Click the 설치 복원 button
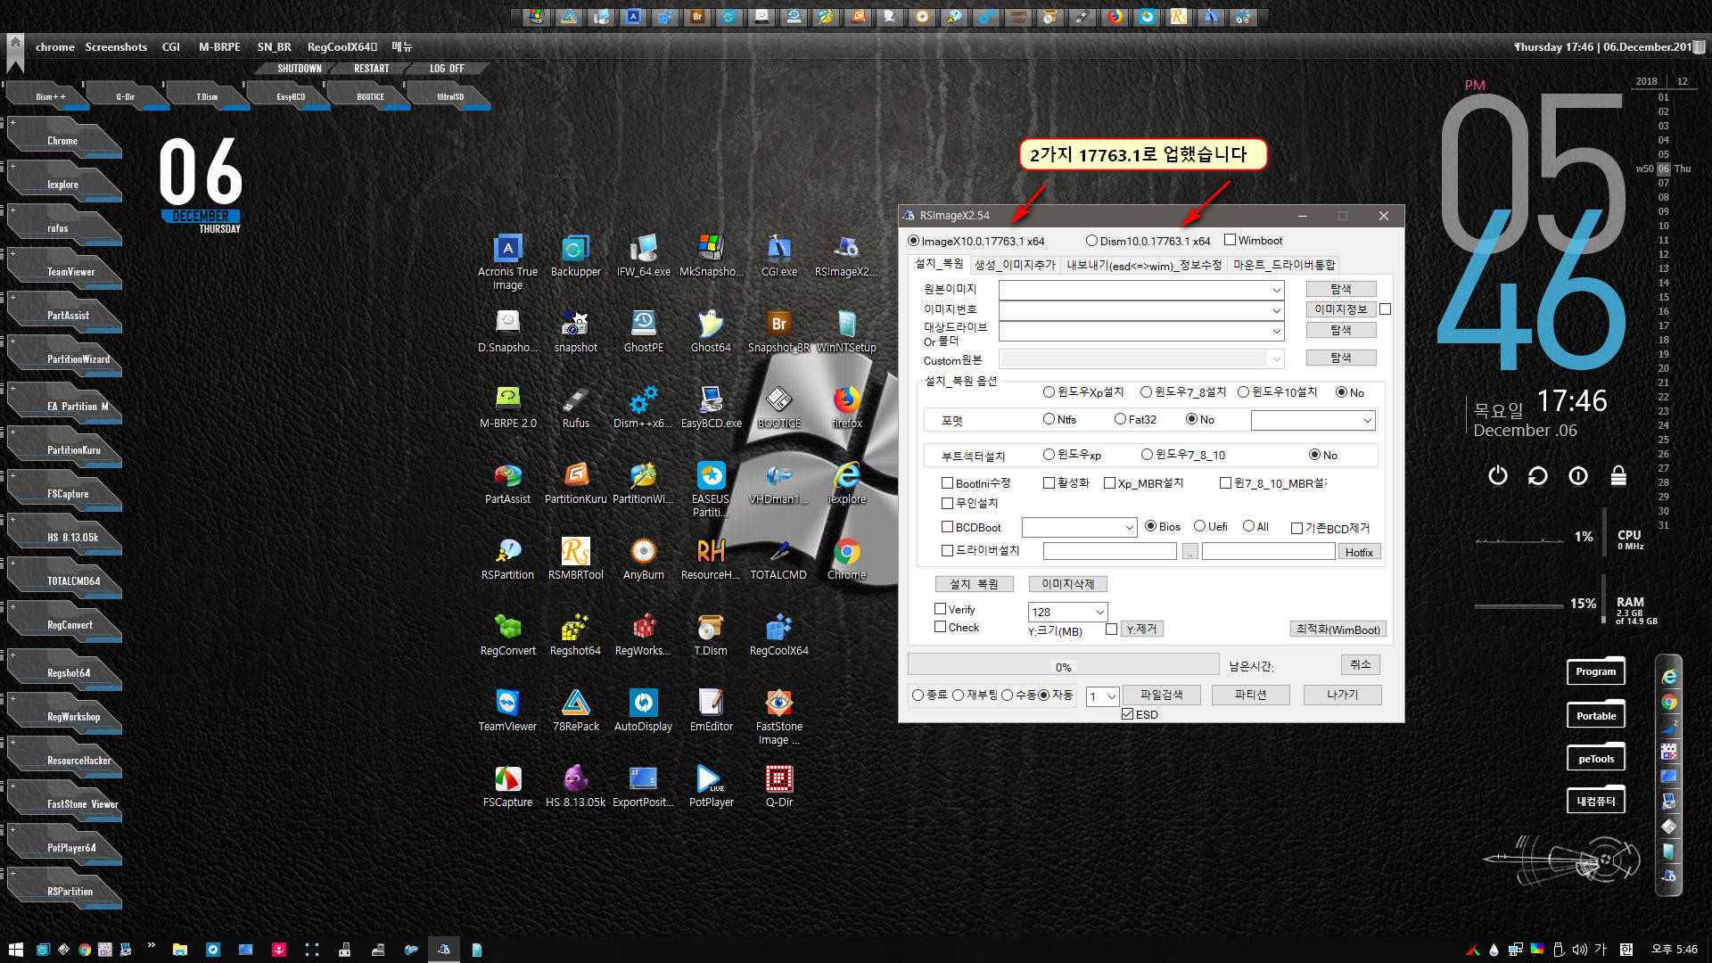This screenshot has width=1712, height=963. tap(975, 584)
